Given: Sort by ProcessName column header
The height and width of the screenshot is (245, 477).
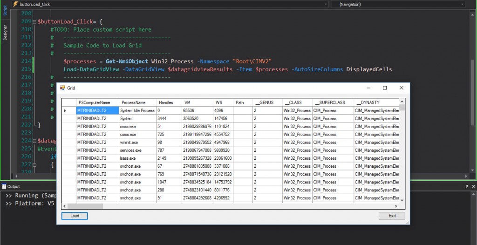Looking at the screenshot, I should [x=137, y=102].
